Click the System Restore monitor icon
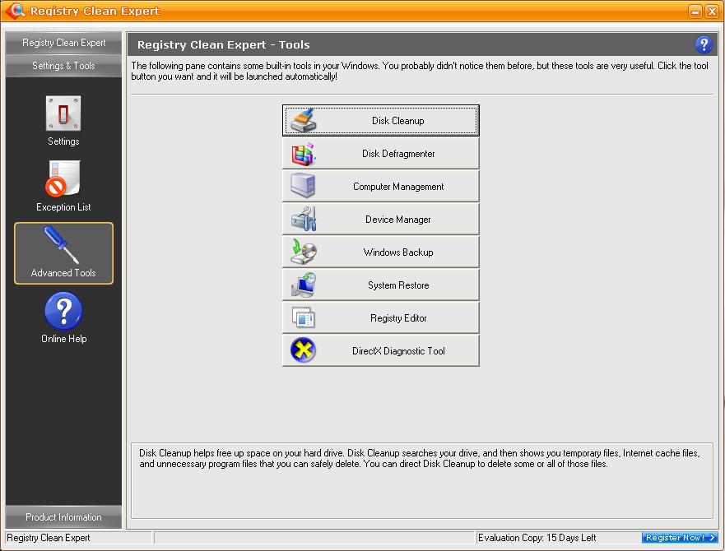 click(304, 285)
